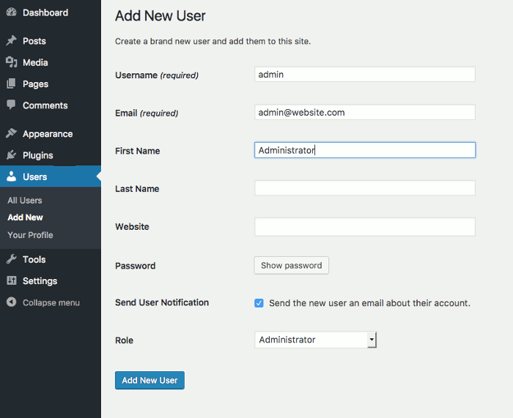Screen dimensions: 513x418
Task: Click the Add New User page heading
Action: [x=160, y=15]
